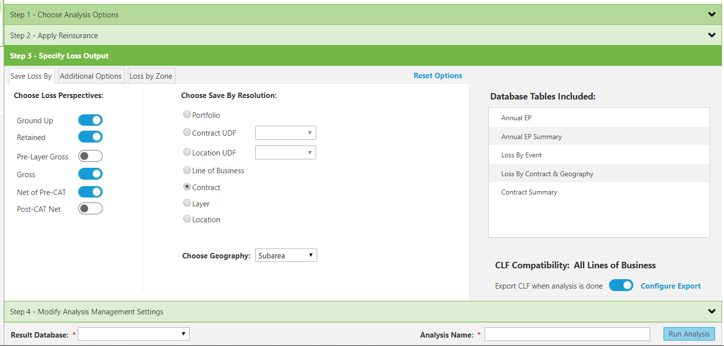The height and width of the screenshot is (346, 724).
Task: Open the Choose Geography Subarea dropdown
Action: click(x=286, y=255)
